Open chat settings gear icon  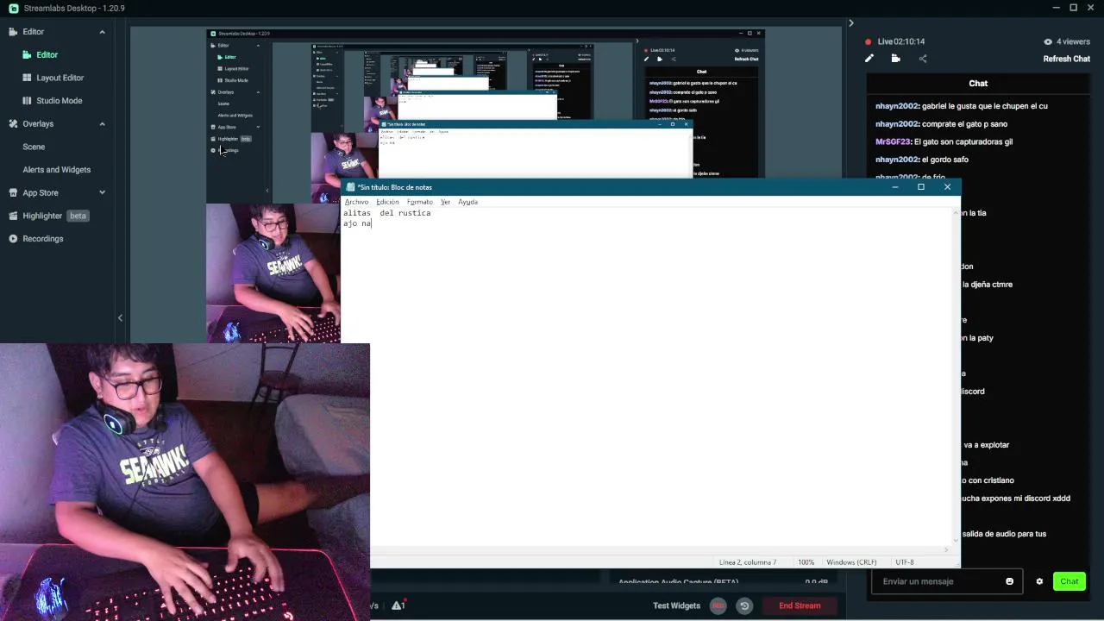(1039, 581)
